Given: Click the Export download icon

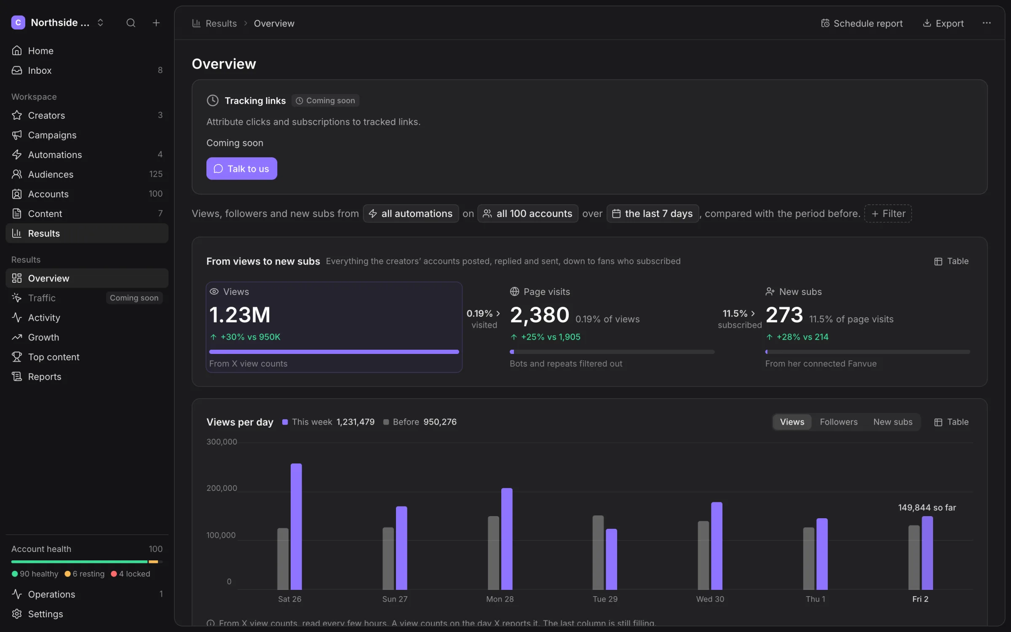Looking at the screenshot, I should 927,23.
